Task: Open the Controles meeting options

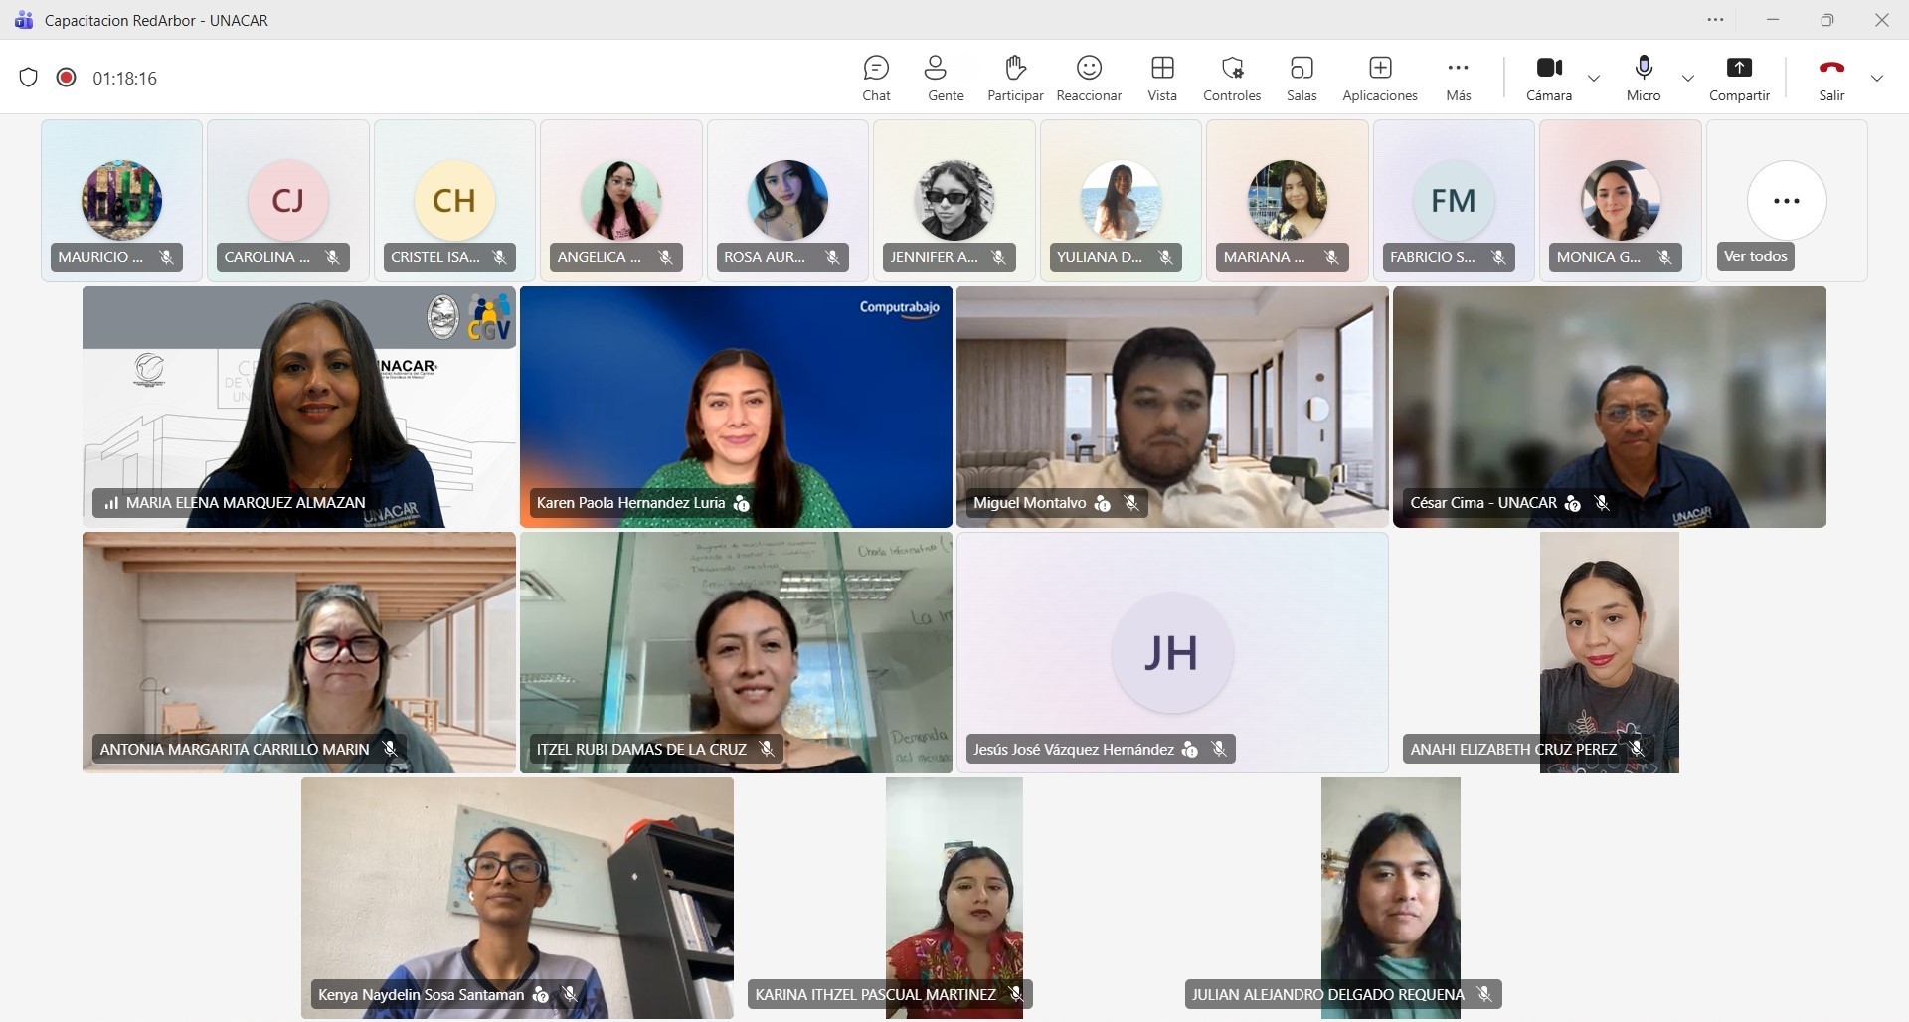Action: click(x=1231, y=78)
